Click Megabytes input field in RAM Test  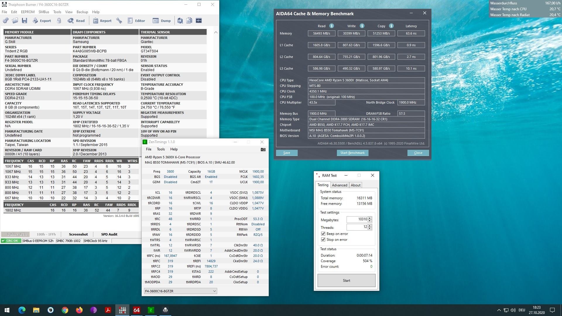[357, 219]
